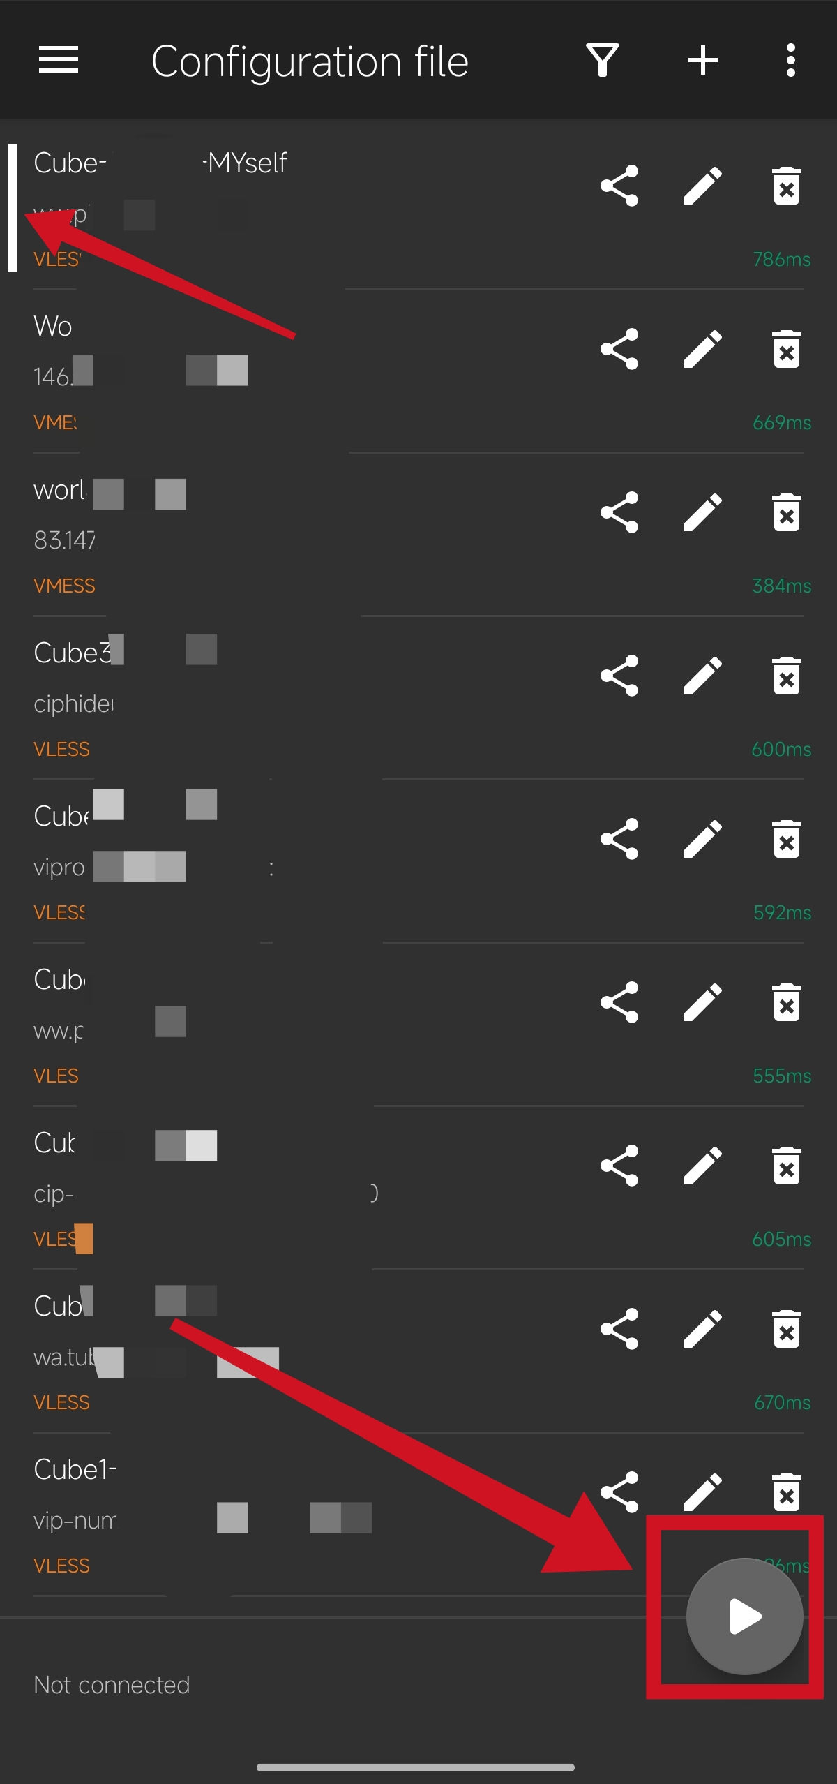Delete the config with 555ms latency
Viewport: 837px width, 1784px height.
pos(786,1002)
